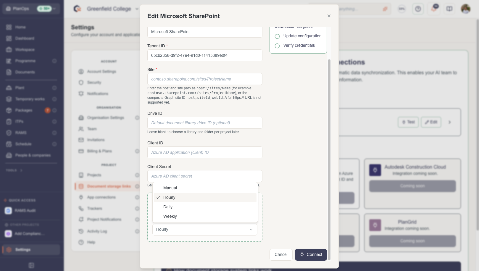Viewport: 479px width, 271px height.
Task: Open the user avatar menu
Action: [466, 9]
